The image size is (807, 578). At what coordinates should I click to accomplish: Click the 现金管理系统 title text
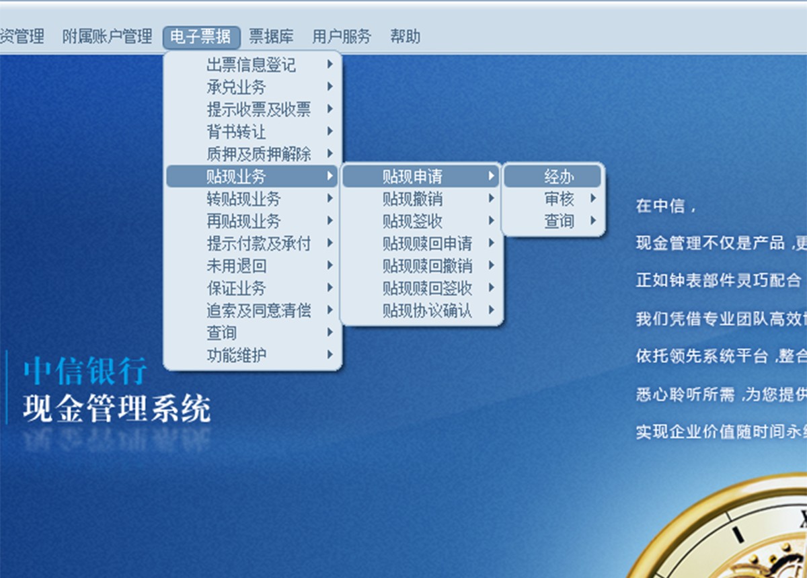[116, 409]
